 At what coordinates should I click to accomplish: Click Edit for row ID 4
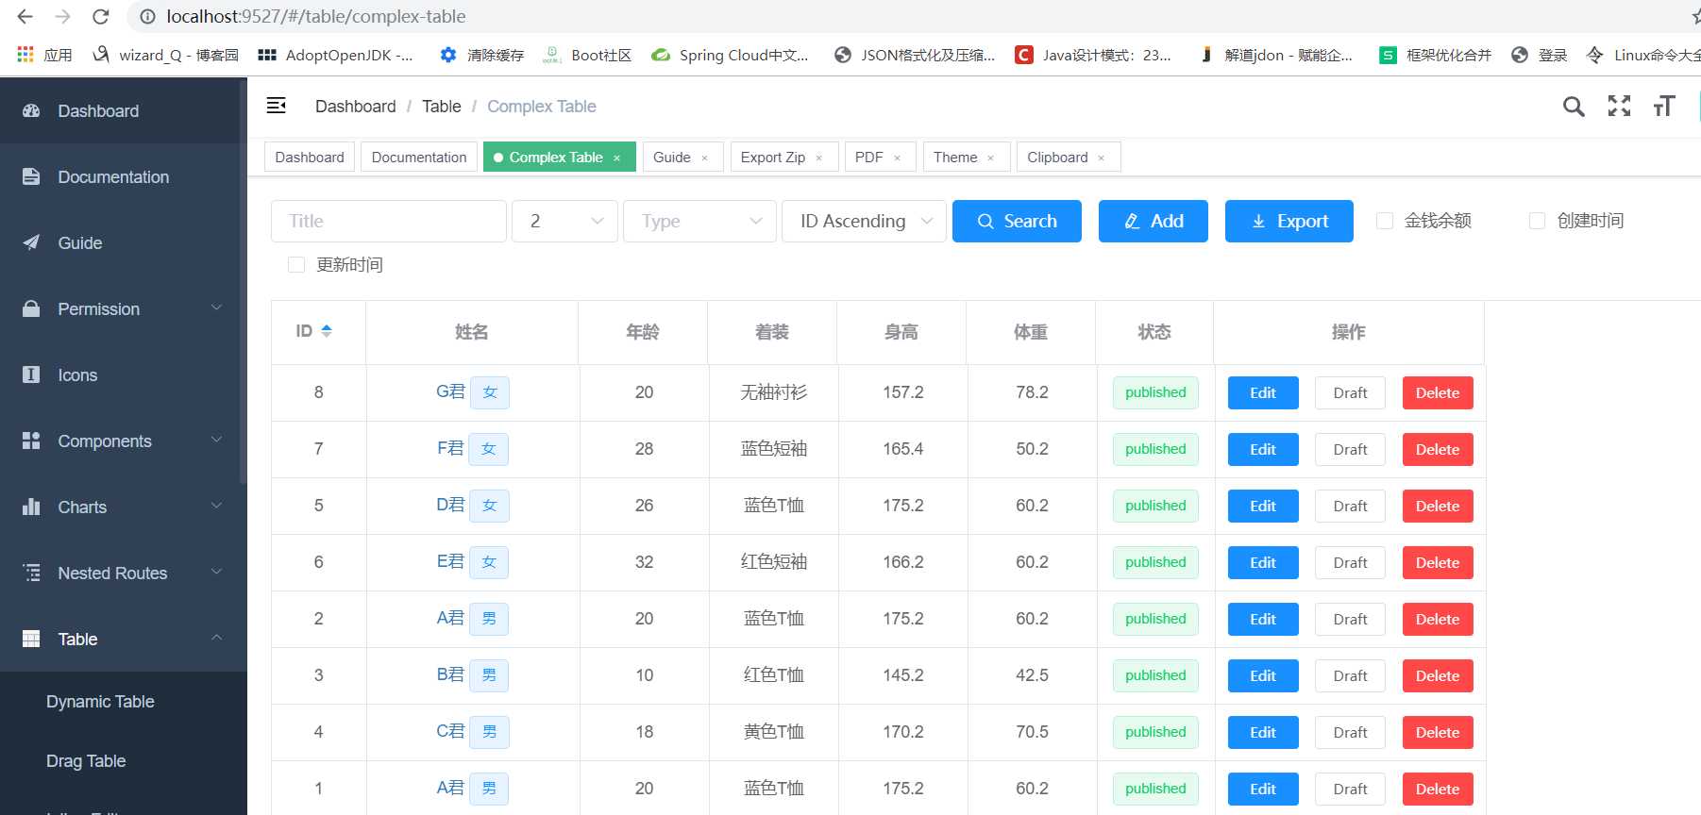point(1263,732)
